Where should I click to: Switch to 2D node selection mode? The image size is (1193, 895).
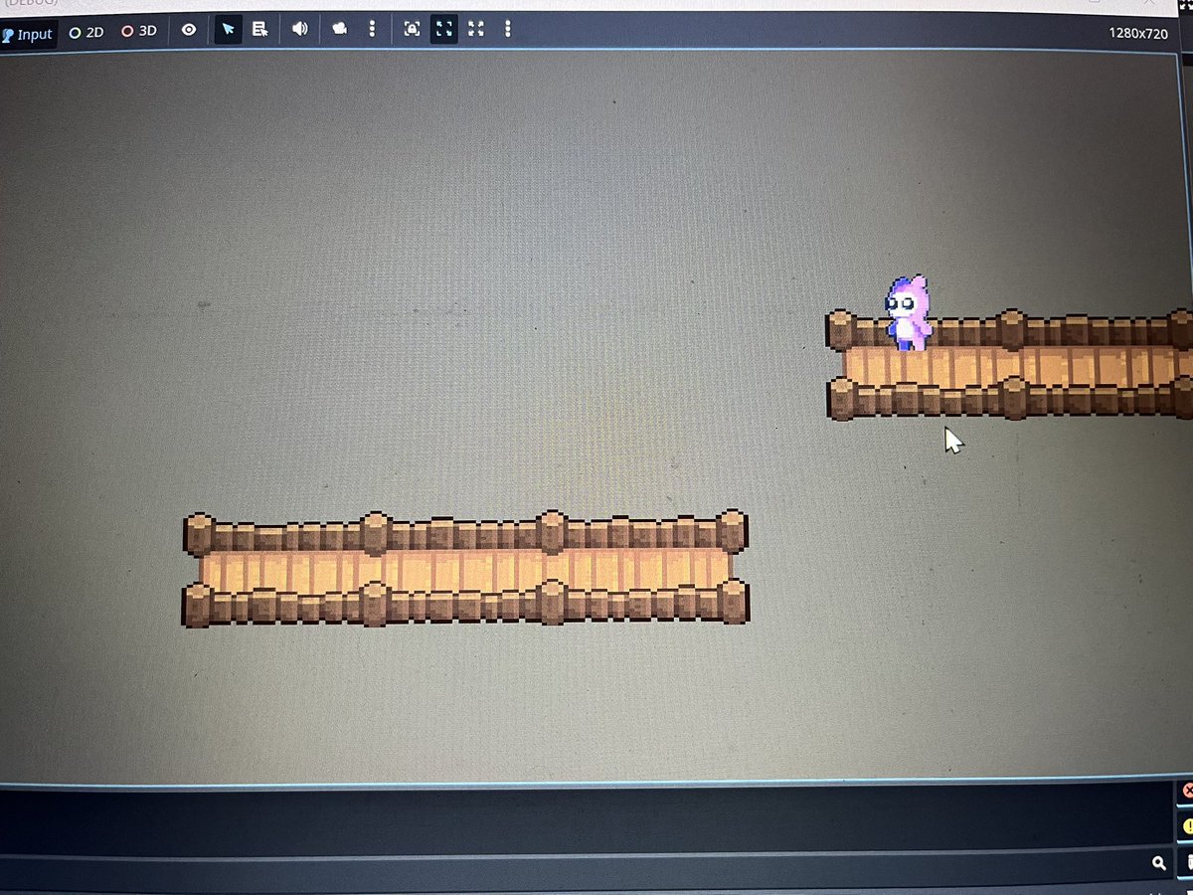click(x=86, y=32)
